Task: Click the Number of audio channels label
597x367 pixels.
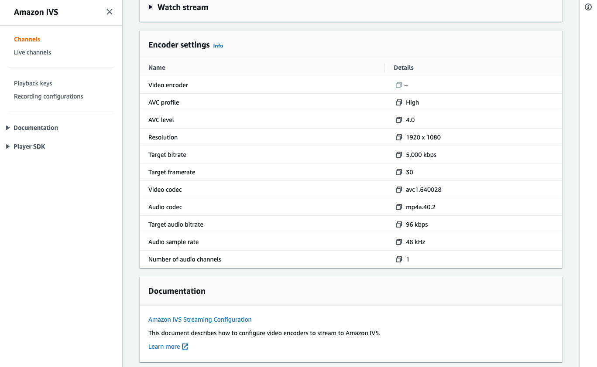Action: pos(185,259)
